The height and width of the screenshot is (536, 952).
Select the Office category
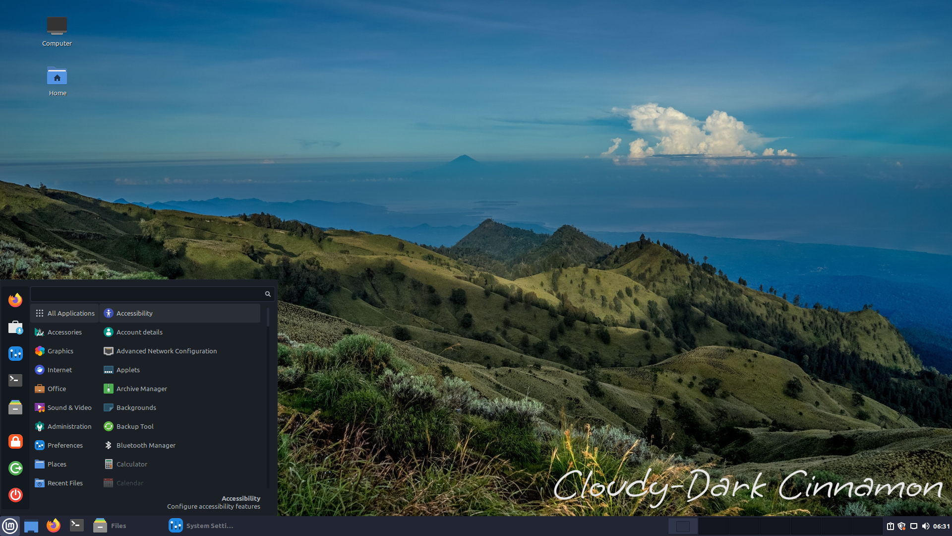(x=65, y=389)
